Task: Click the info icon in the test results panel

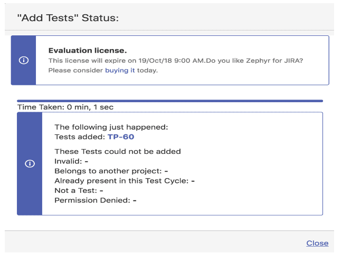Action: coord(30,163)
